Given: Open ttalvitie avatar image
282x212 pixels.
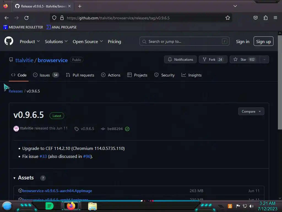Looking at the screenshot, I should [16, 129].
